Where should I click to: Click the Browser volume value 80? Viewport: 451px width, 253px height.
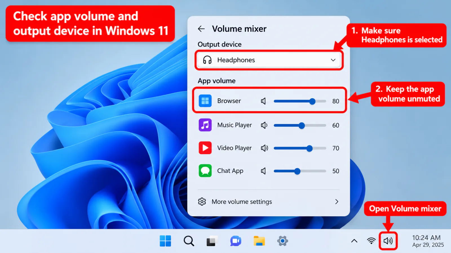click(336, 101)
